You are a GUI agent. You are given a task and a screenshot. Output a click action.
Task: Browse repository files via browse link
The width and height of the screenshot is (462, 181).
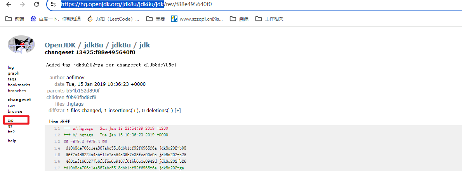(x=15, y=111)
